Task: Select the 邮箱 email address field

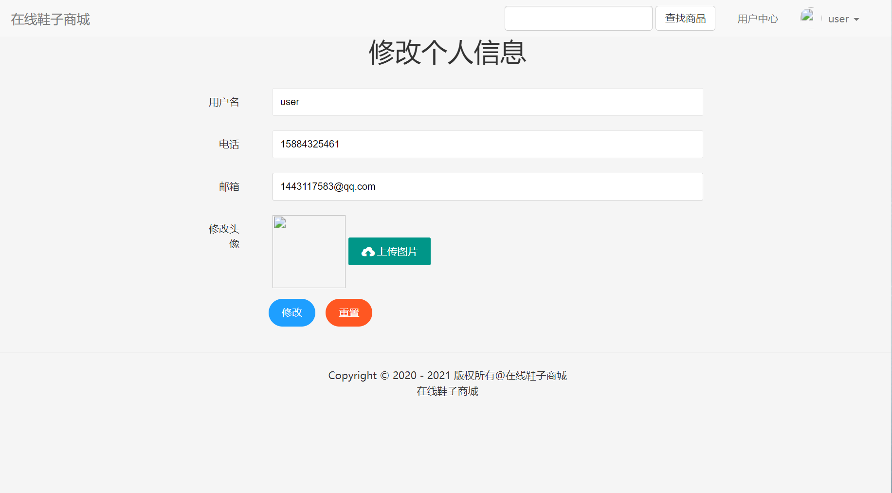Action: tap(487, 186)
